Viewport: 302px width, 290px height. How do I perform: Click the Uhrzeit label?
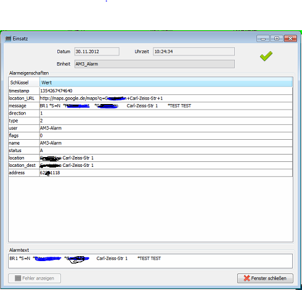click(142, 52)
